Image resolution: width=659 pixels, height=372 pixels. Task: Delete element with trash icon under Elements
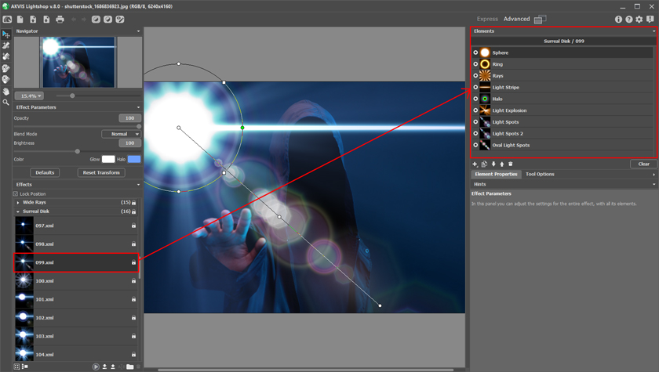tap(511, 164)
